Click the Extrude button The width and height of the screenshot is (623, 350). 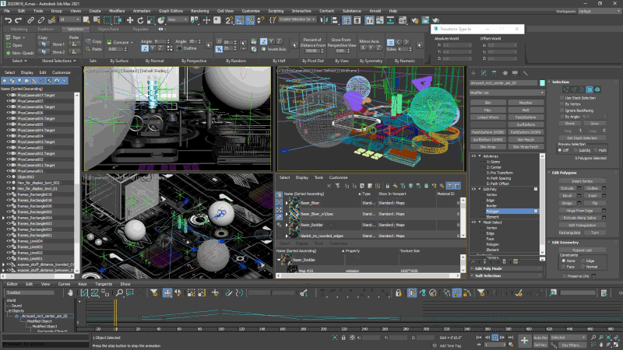(x=568, y=188)
